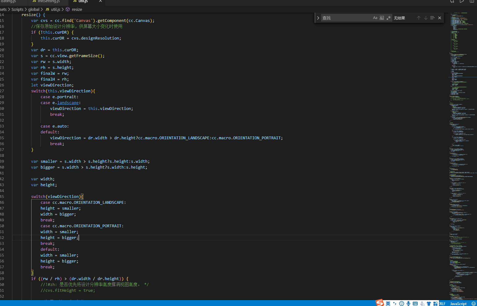
Task: Switch Sogou input language 英 indicator
Action: click(x=388, y=304)
